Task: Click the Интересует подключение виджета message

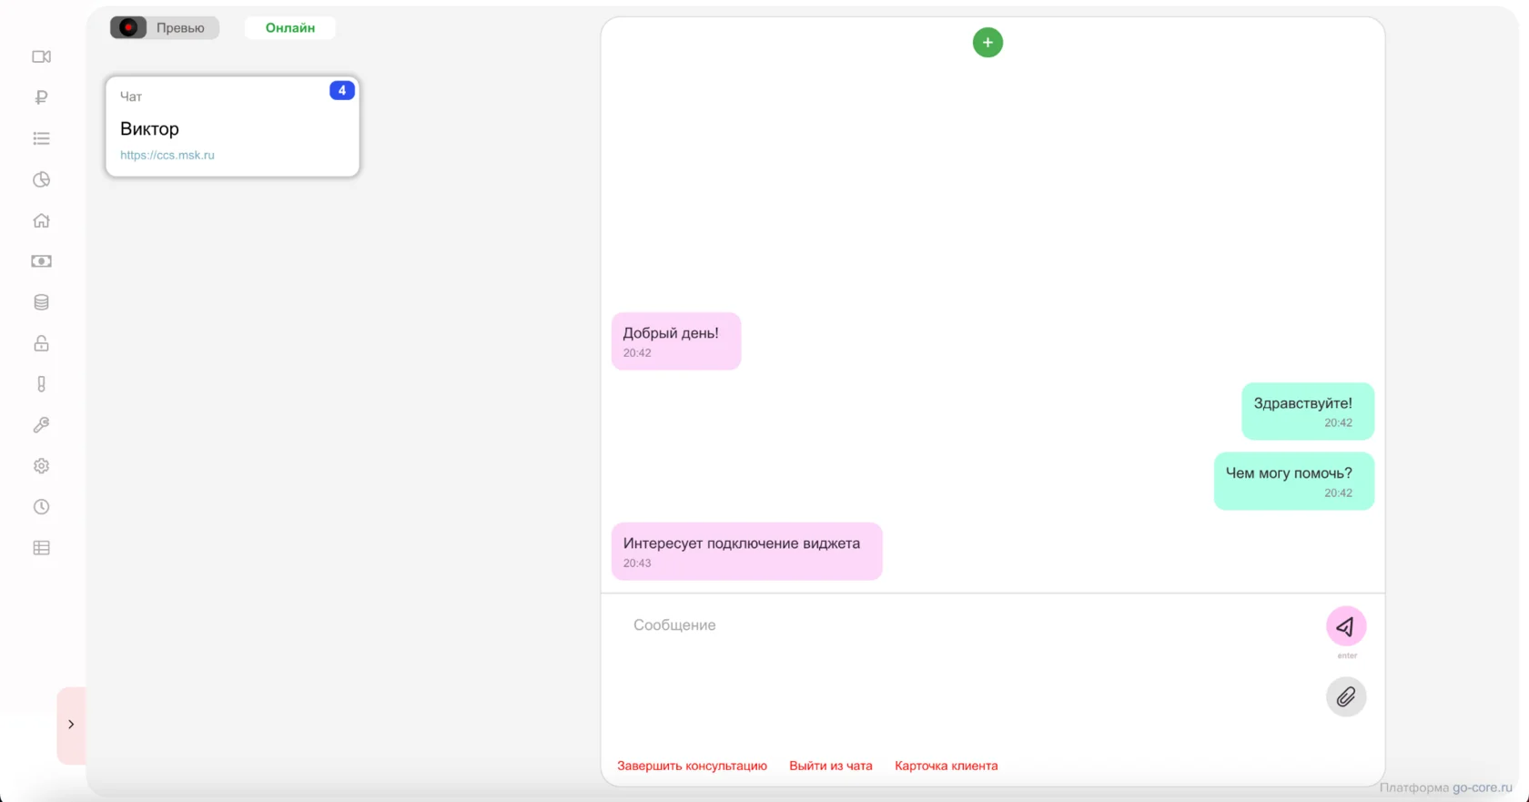Action: [747, 552]
